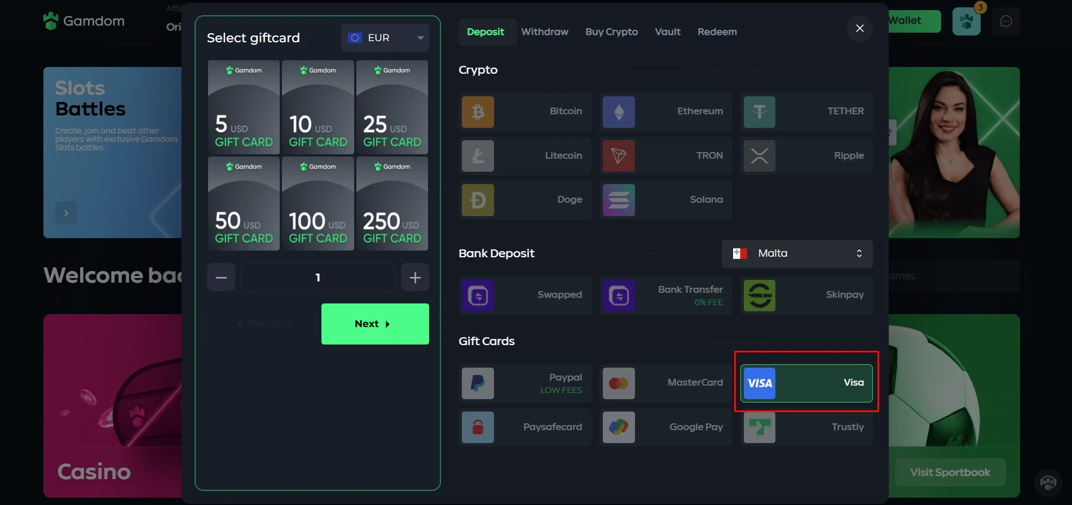The height and width of the screenshot is (505, 1072).
Task: Open the profile avatar with notifications
Action: click(967, 21)
